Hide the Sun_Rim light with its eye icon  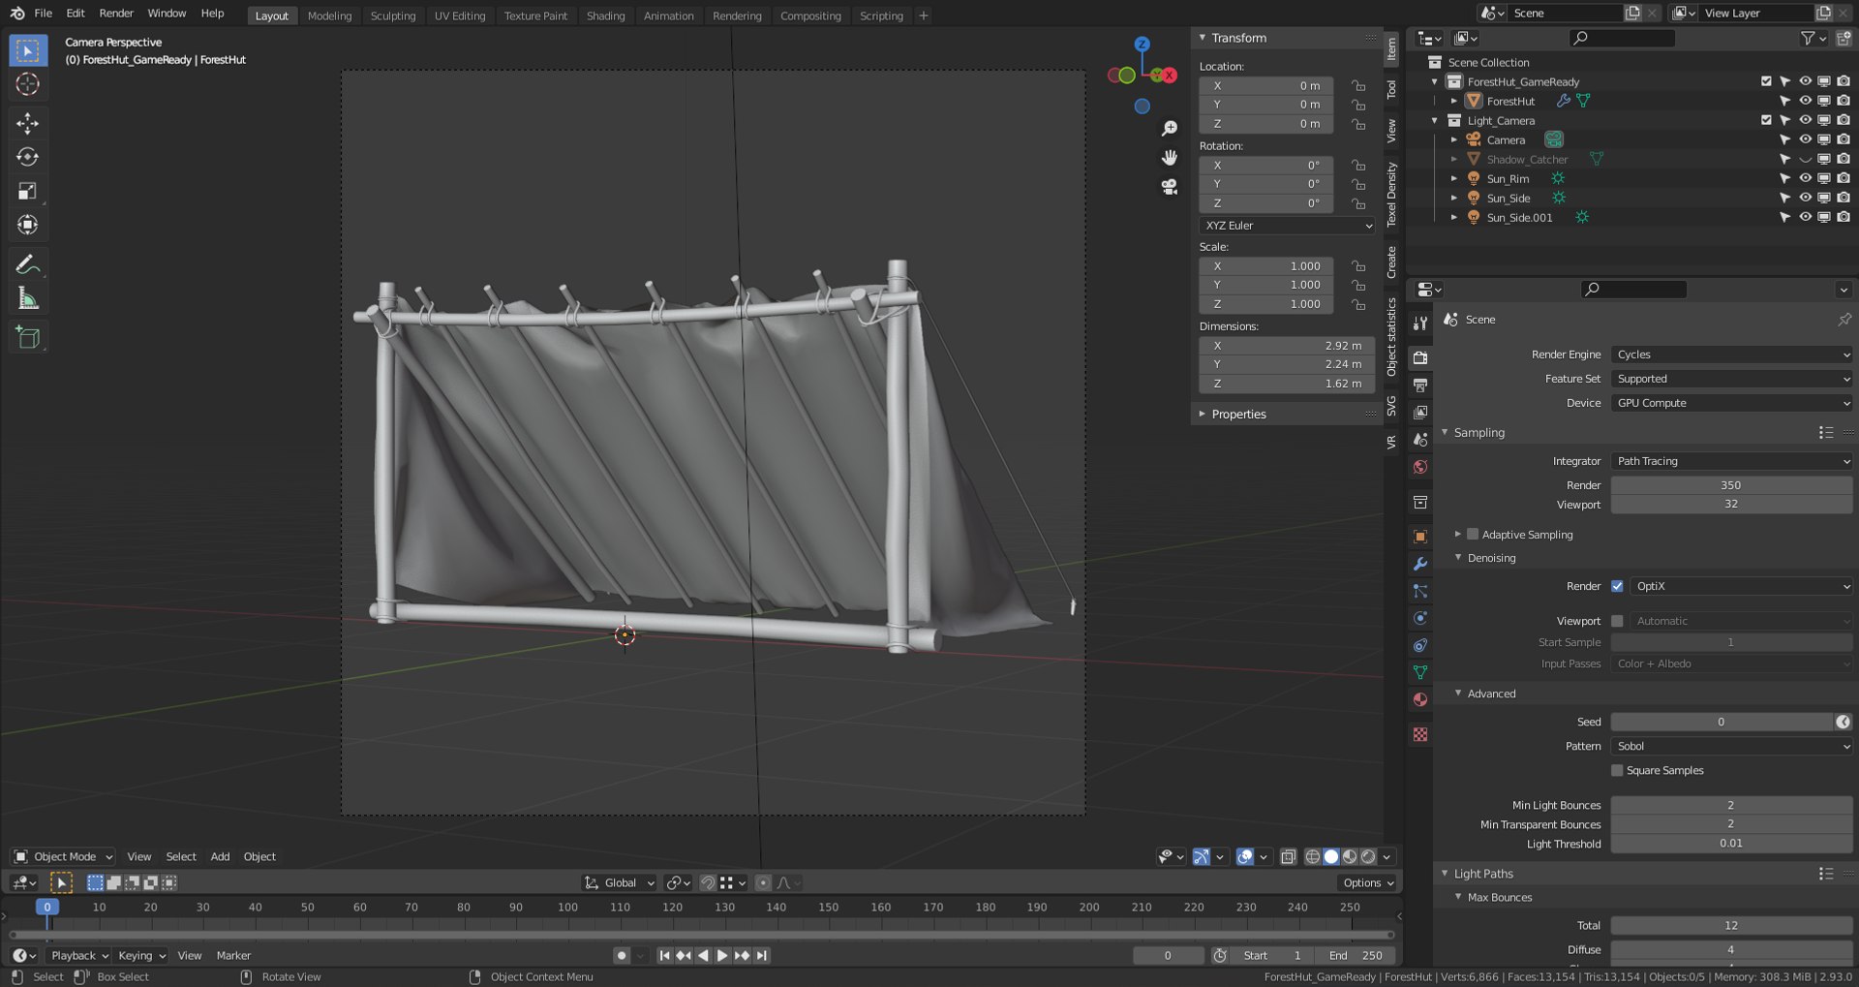pyautogui.click(x=1805, y=178)
